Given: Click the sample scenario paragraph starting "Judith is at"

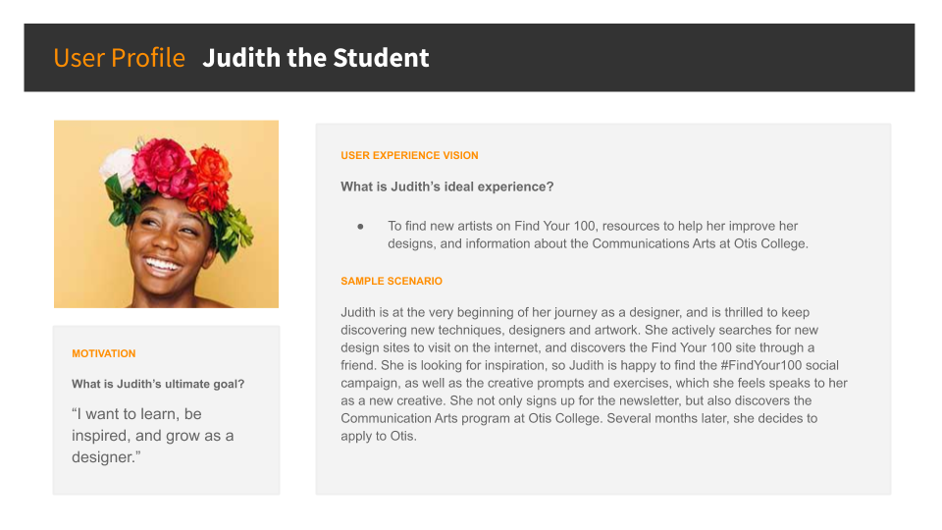Looking at the screenshot, I should 589,374.
